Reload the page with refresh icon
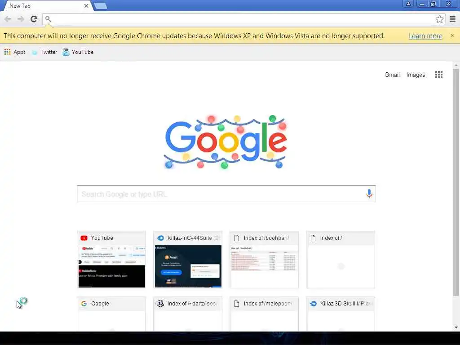 pos(34,19)
